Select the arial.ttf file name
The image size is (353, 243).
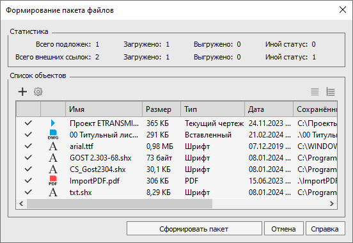(81, 146)
